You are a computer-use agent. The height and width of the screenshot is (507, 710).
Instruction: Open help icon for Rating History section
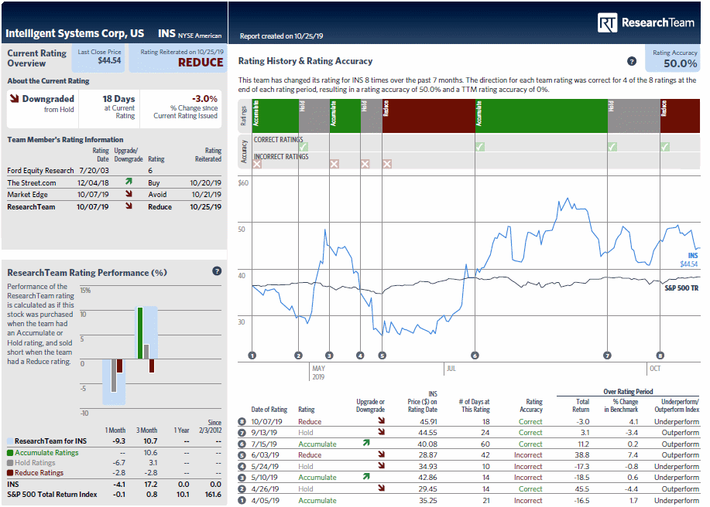tap(632, 61)
